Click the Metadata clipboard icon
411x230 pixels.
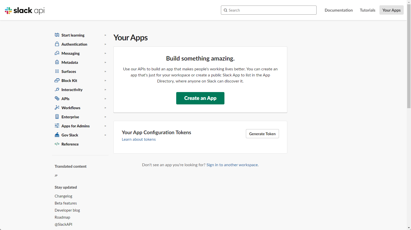coord(57,62)
